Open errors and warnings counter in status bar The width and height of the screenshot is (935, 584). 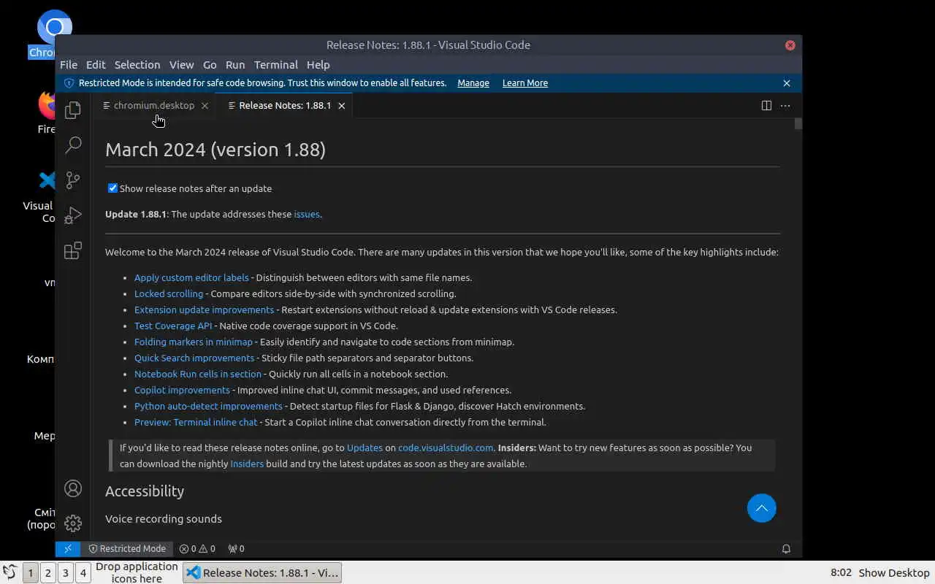[197, 548]
